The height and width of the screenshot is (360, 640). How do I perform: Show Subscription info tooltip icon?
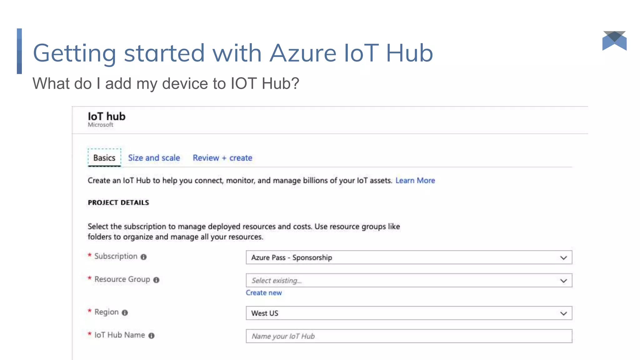143,257
